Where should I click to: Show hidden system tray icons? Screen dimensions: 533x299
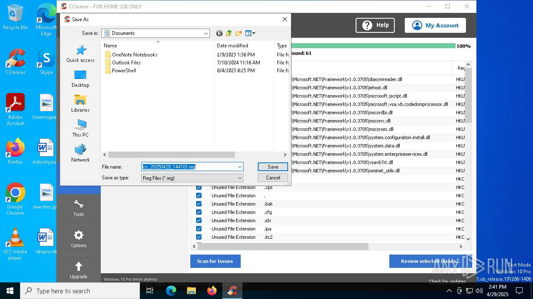tap(449, 291)
